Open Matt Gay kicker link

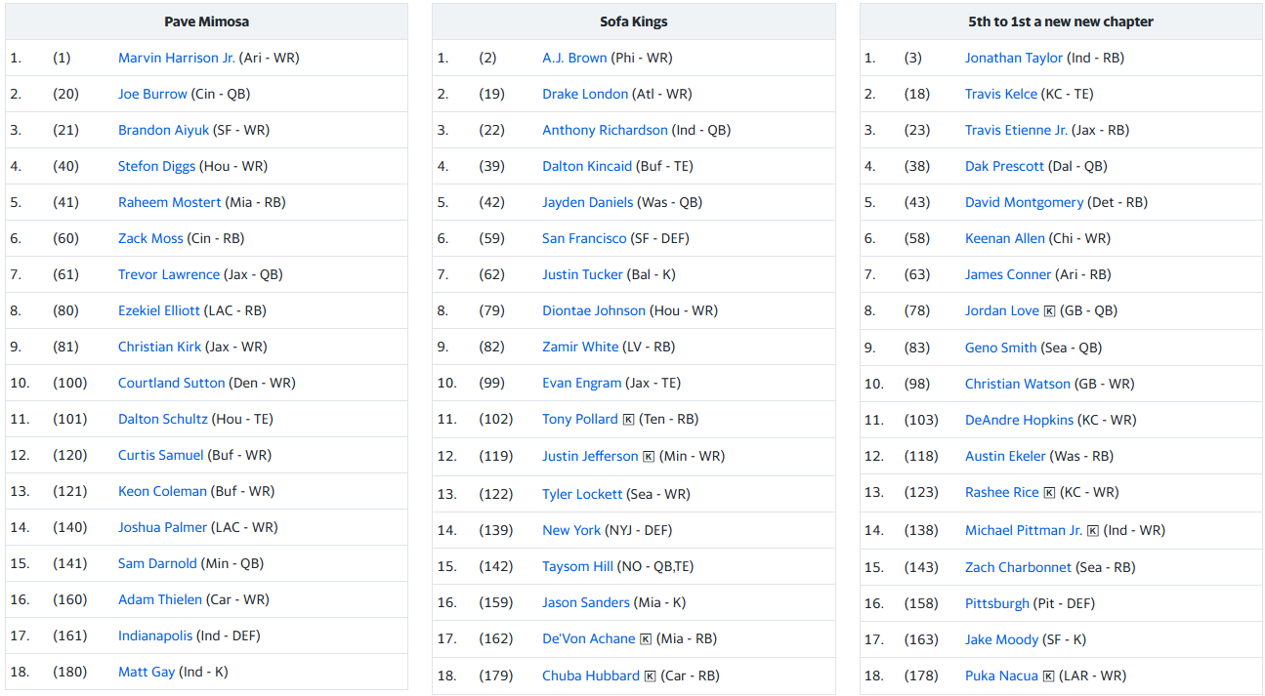click(147, 672)
